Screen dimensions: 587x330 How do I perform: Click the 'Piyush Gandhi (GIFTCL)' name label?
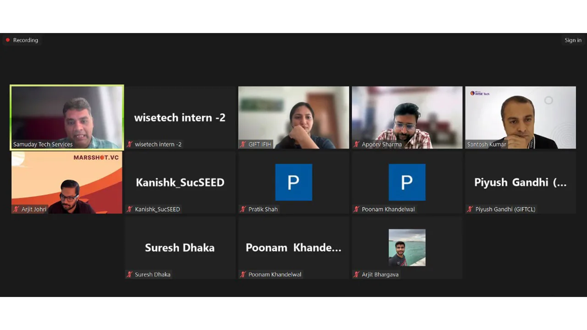[505, 209]
